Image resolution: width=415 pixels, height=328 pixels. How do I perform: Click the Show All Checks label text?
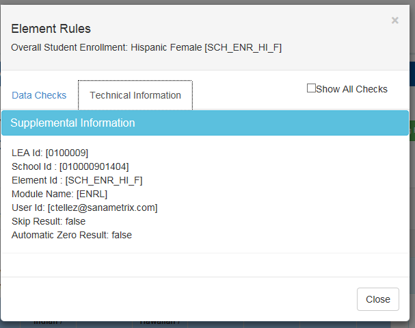click(x=351, y=89)
